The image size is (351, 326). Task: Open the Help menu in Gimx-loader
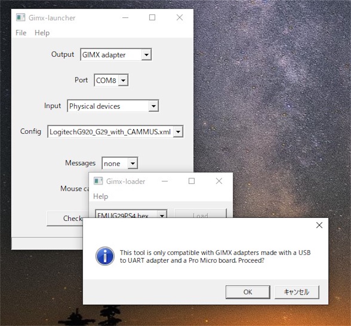tap(100, 196)
